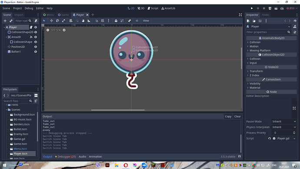The width and height of the screenshot is (300, 169).
Task: Activate the Pan mode hand tool
Action: [x=83, y=21]
